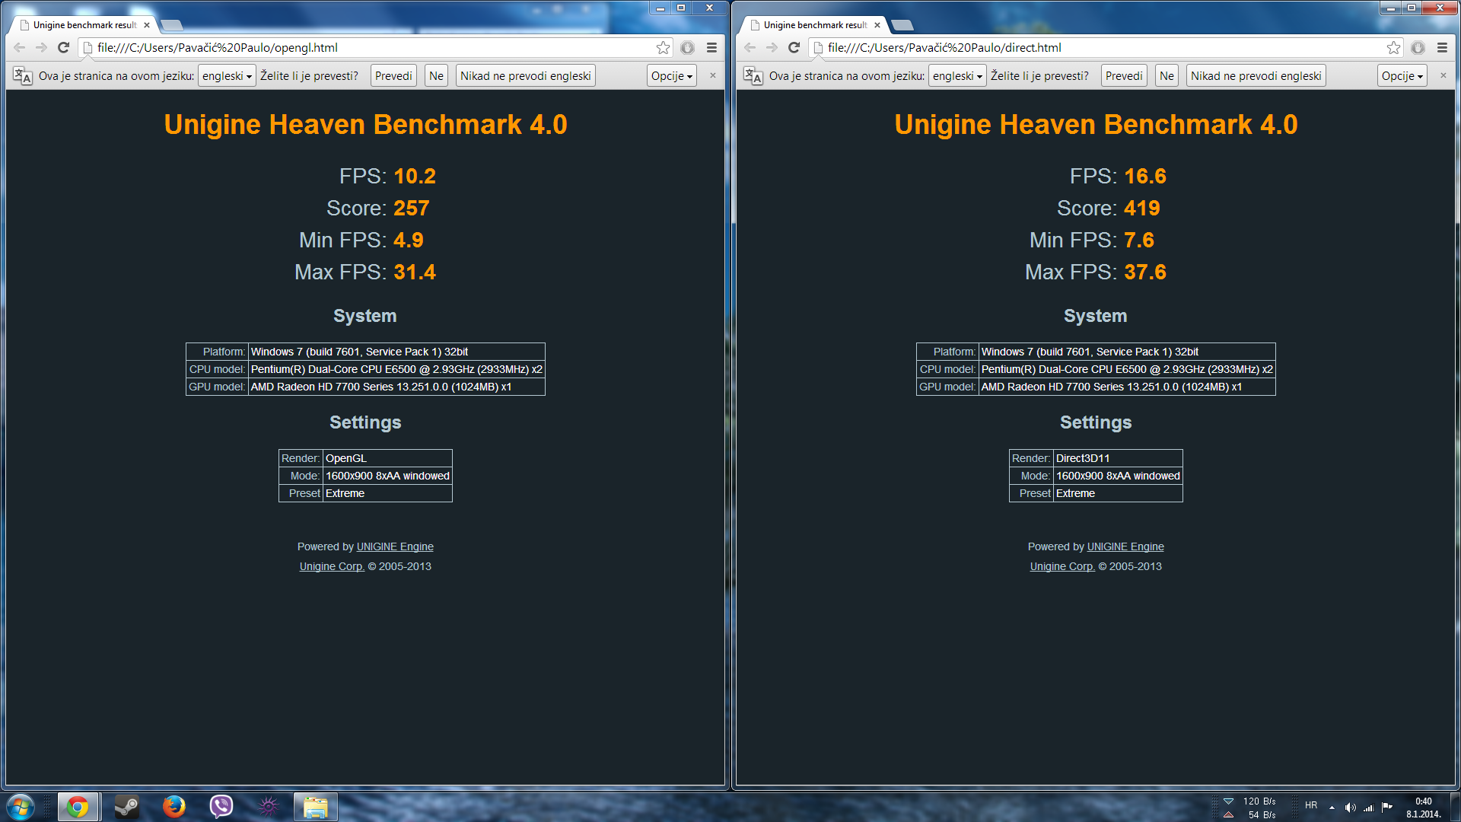Image resolution: width=1461 pixels, height=822 pixels.
Task: Open the purple spiky taskbar application
Action: tap(268, 807)
